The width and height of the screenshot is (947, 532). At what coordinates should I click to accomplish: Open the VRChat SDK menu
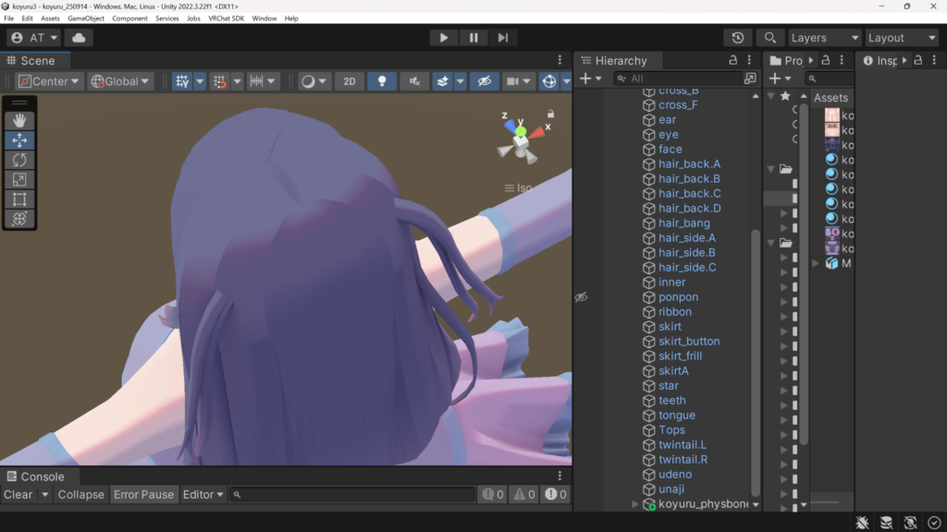(x=226, y=18)
